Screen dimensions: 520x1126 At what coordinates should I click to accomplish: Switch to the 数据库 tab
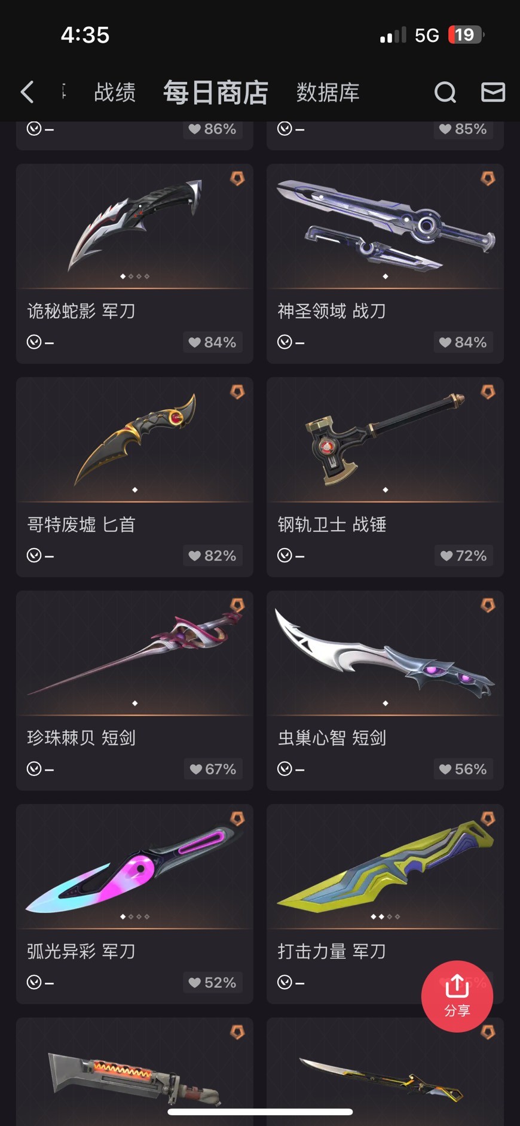point(328,92)
